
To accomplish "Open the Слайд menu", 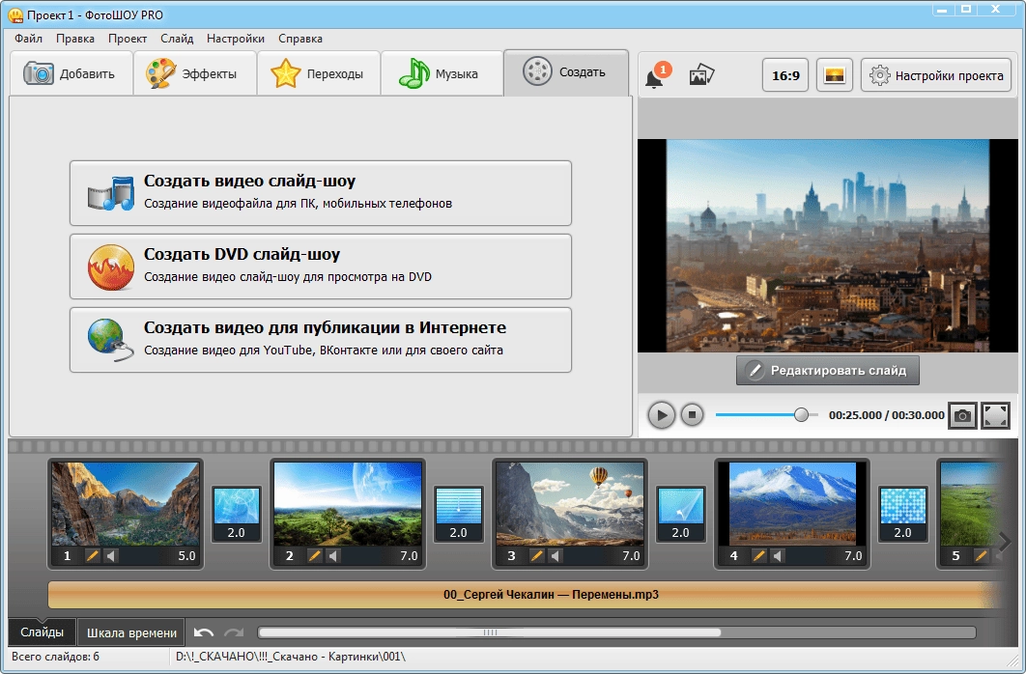I will [177, 39].
